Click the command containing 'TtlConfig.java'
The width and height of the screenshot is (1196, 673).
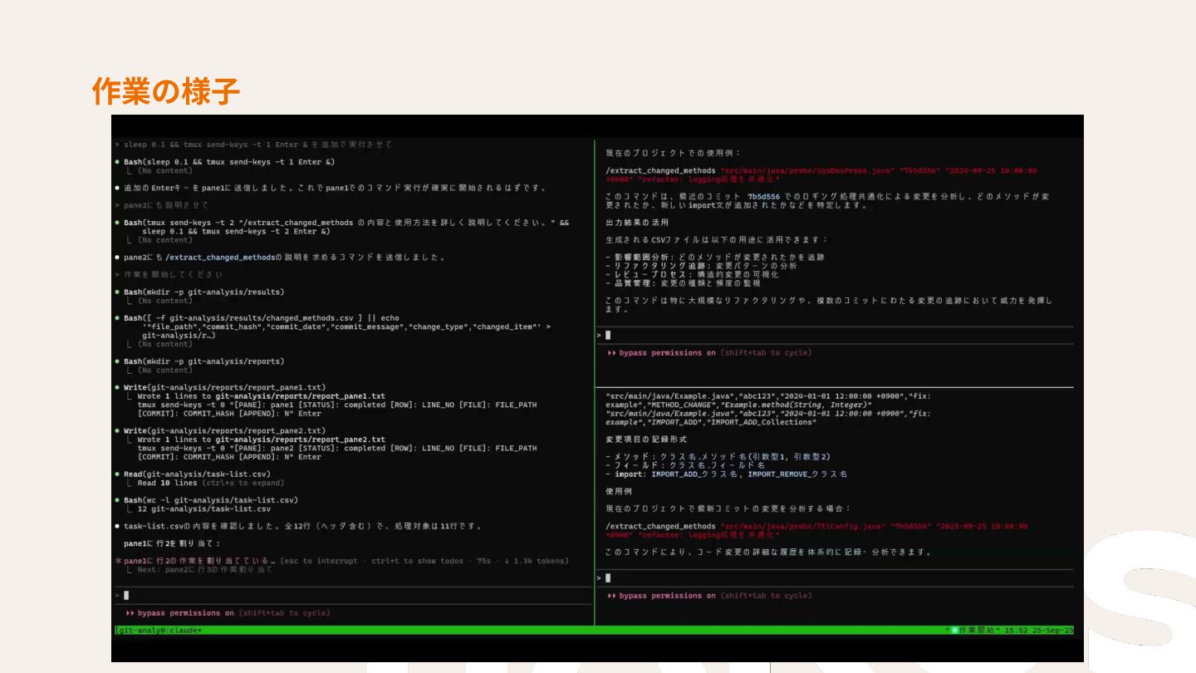pyautogui.click(x=816, y=530)
